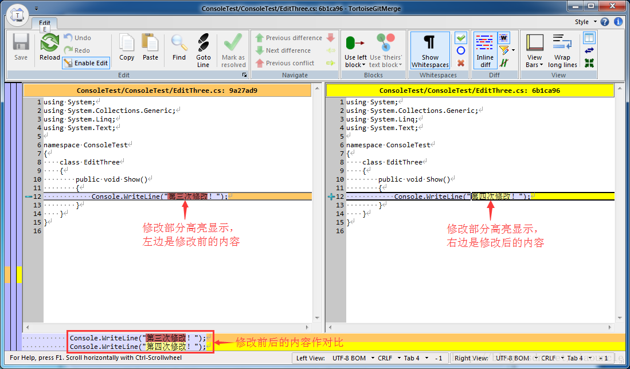The height and width of the screenshot is (369, 630).
Task: Click next inline difference arrow icon
Action: click(331, 63)
